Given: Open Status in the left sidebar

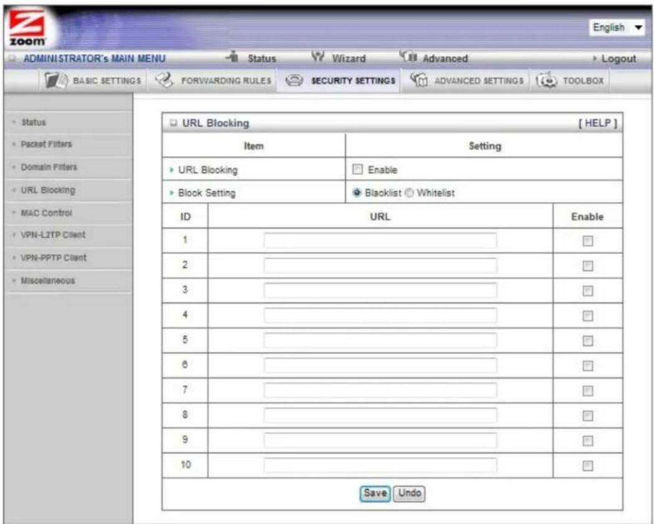Looking at the screenshot, I should coord(34,122).
